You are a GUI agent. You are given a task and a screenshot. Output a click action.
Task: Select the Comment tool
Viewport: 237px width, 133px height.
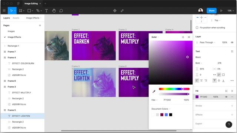tap(61, 11)
